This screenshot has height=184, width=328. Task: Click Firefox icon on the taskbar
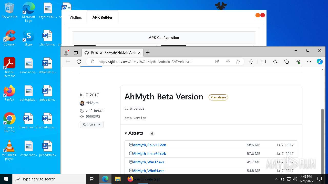[130, 179]
